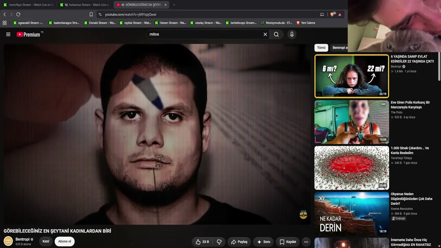Close the active YouTube tab
This screenshot has width=441, height=248.
click(166, 5)
